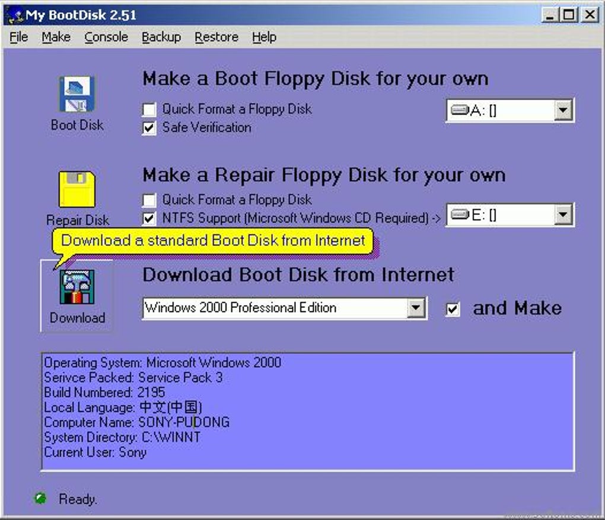Open the Restore menu

pyautogui.click(x=216, y=37)
